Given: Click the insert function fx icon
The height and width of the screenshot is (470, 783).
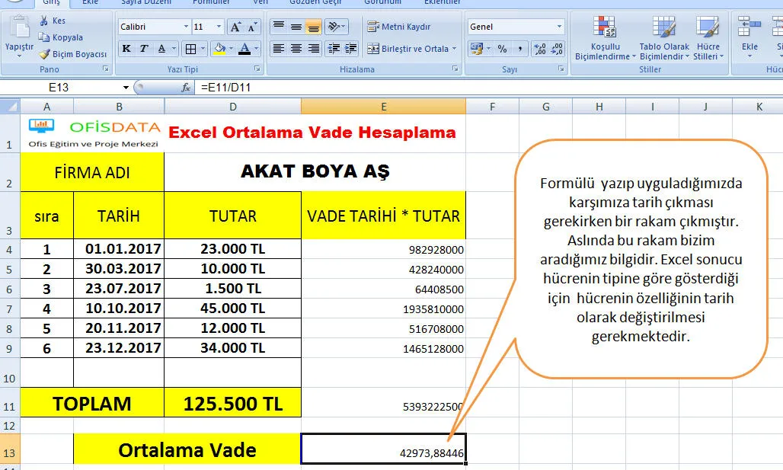Looking at the screenshot, I should (185, 88).
